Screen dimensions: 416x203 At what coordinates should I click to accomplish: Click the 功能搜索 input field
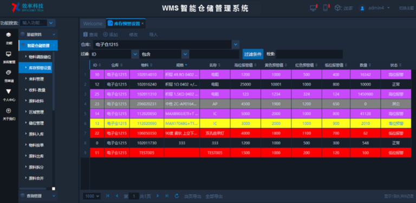tap(34, 23)
